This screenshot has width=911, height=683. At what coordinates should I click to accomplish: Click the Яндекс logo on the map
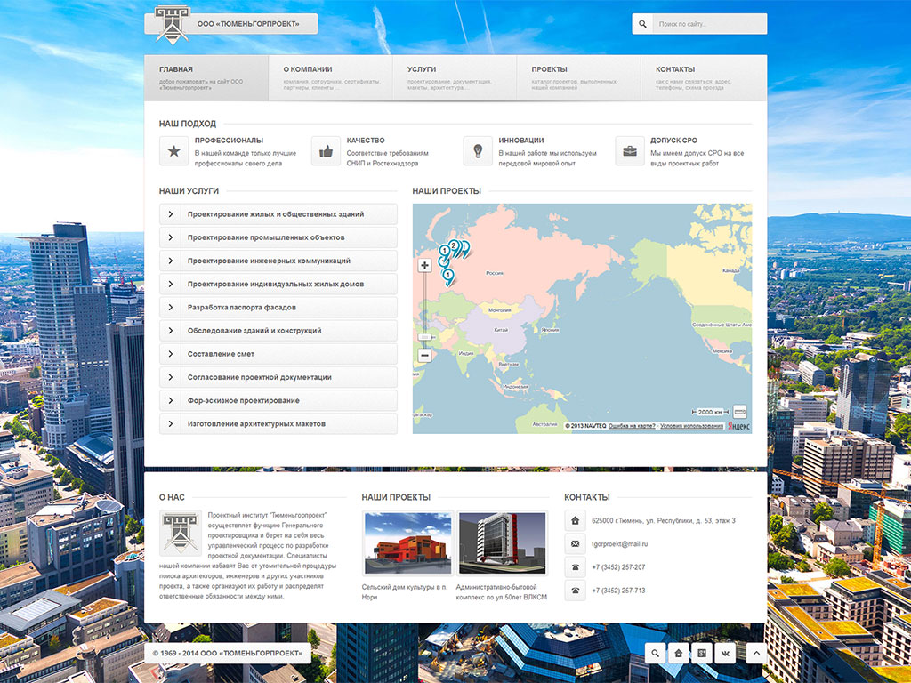(x=738, y=426)
